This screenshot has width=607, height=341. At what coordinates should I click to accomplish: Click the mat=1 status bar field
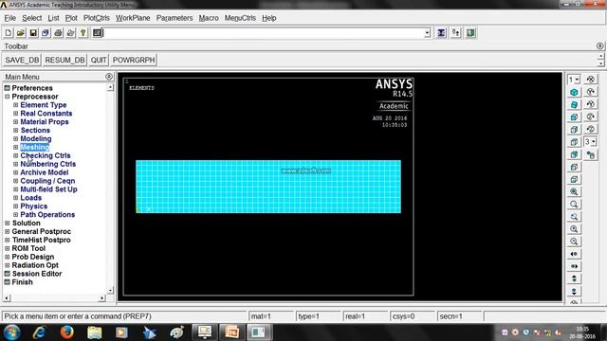coord(271,316)
